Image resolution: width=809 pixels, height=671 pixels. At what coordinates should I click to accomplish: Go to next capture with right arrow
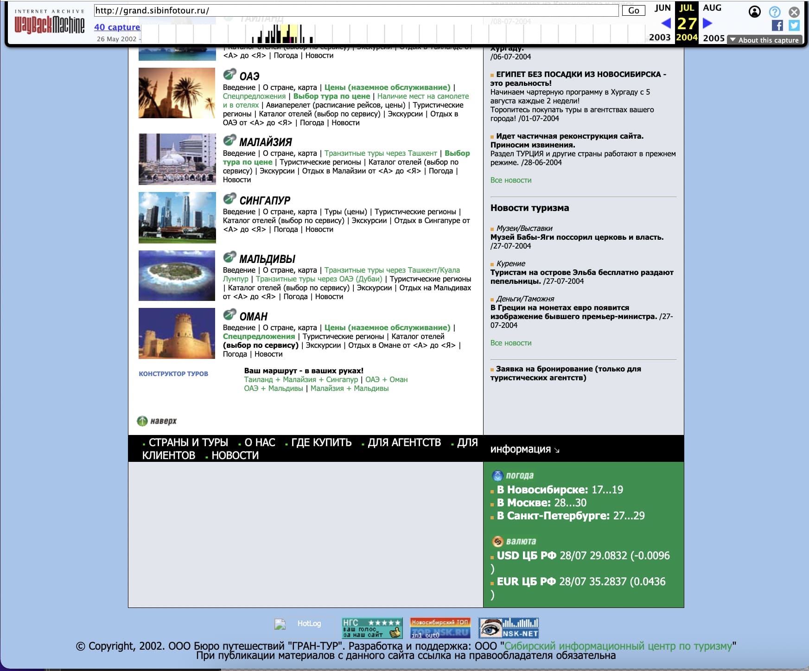707,23
